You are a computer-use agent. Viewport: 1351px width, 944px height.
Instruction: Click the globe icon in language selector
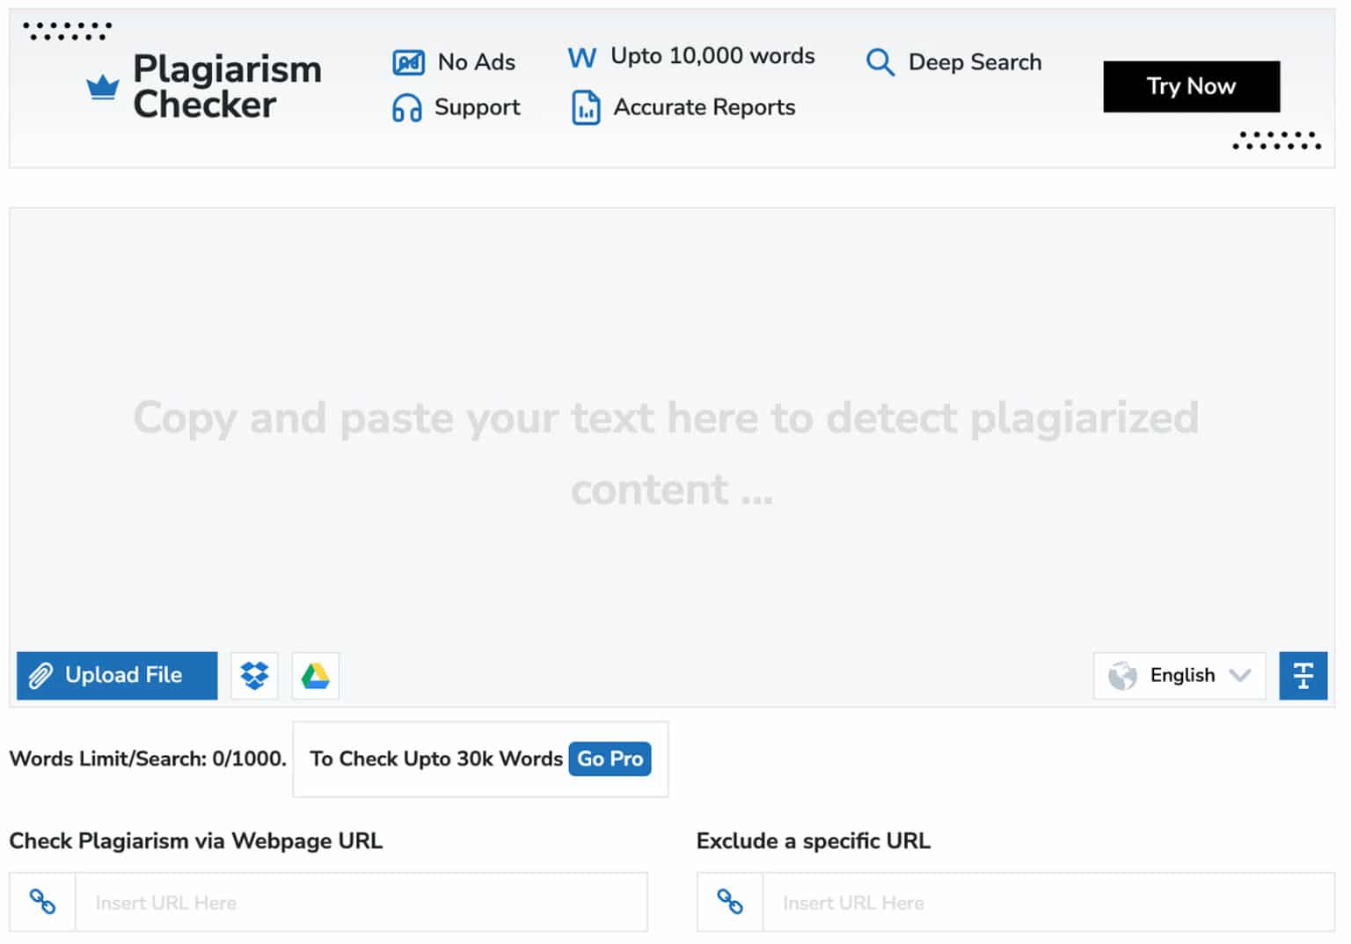[1123, 675]
